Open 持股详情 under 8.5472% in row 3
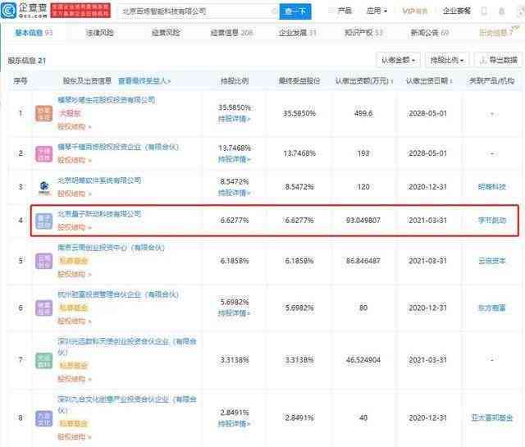Image resolution: width=525 pixels, height=447 pixels. coord(234,193)
